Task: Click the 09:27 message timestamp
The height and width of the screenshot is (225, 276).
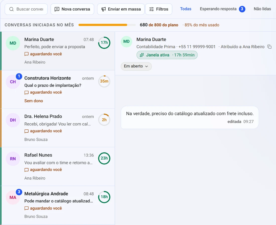Action: coord(249,122)
